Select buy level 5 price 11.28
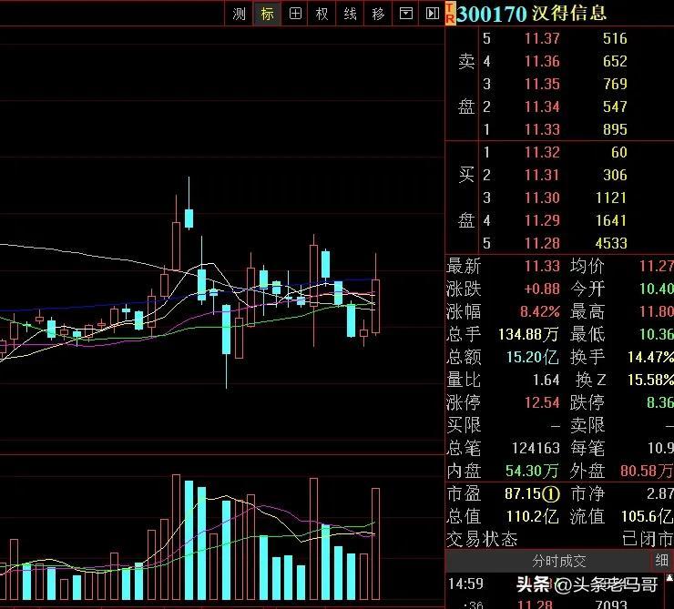 pos(542,244)
